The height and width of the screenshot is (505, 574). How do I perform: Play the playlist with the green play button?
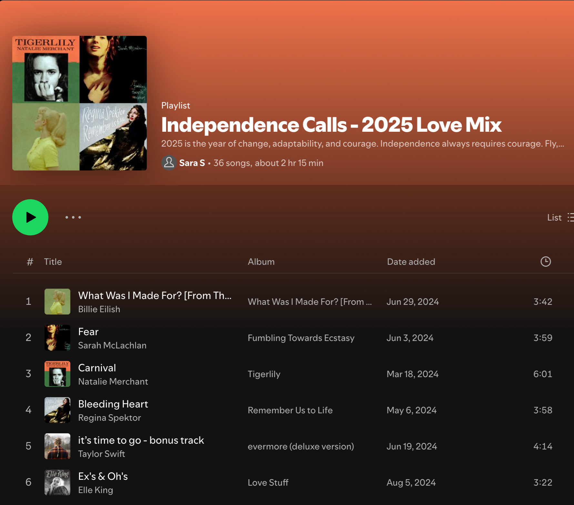coord(30,217)
